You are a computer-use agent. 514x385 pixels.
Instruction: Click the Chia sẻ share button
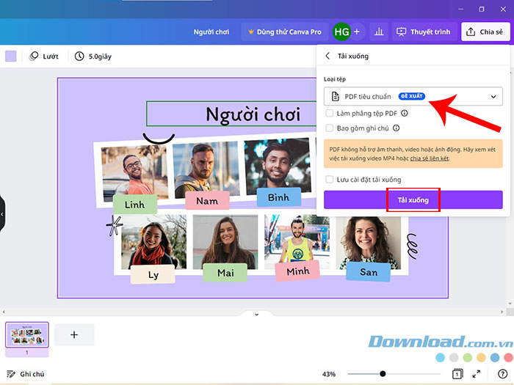484,32
